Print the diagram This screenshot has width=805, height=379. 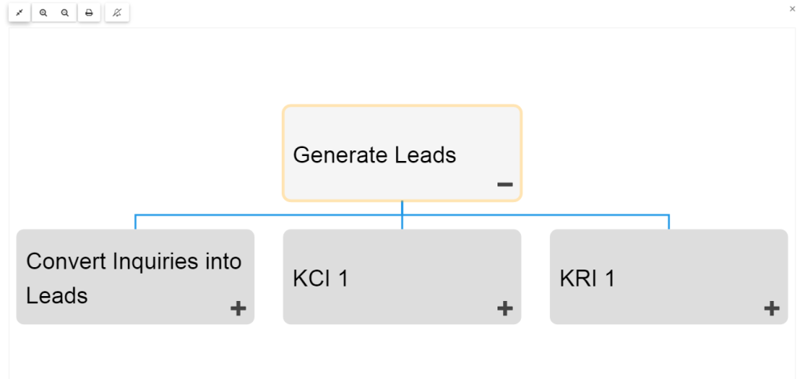[x=89, y=13]
